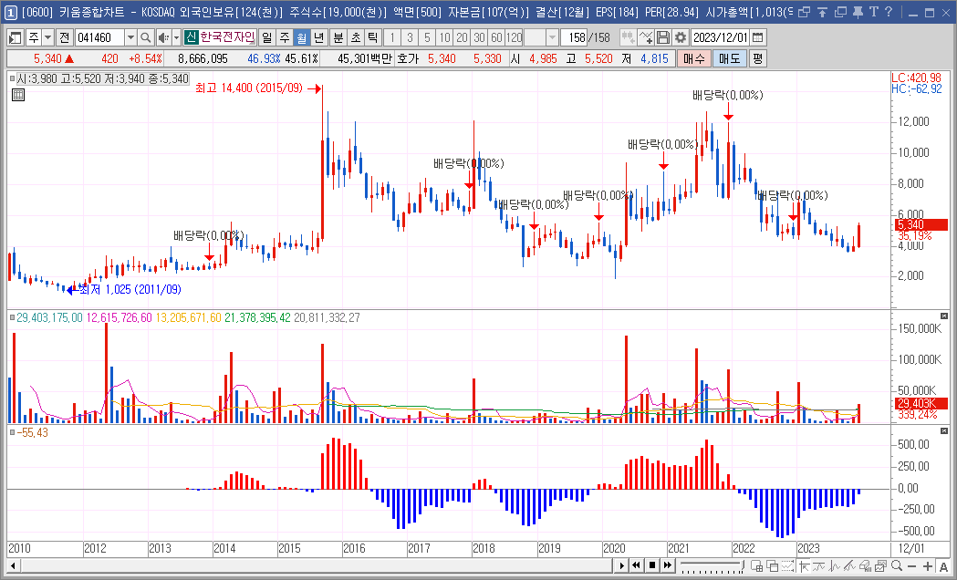
Task: Select the 20 interval button
Action: click(x=462, y=37)
